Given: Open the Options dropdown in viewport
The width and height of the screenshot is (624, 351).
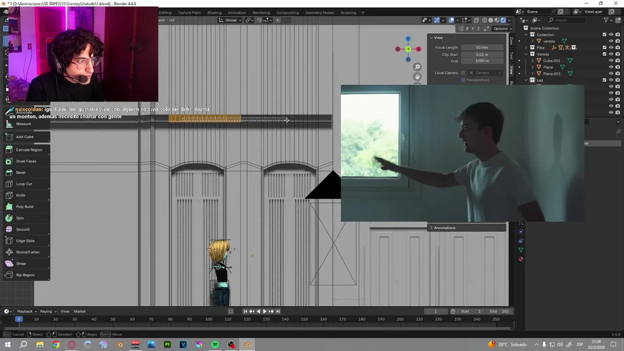Looking at the screenshot, I should 502,29.
